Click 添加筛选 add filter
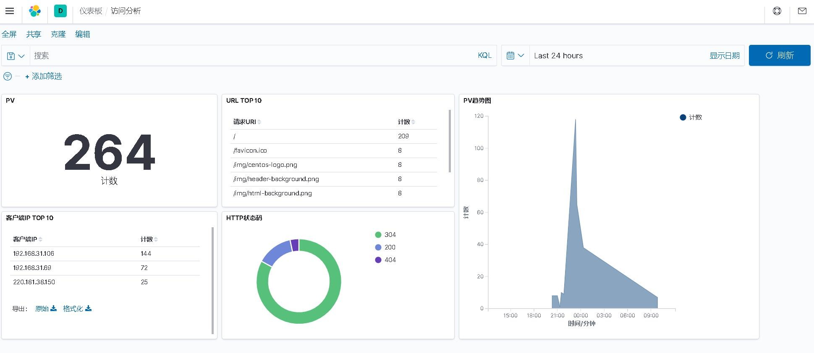This screenshot has width=814, height=353. (x=44, y=76)
